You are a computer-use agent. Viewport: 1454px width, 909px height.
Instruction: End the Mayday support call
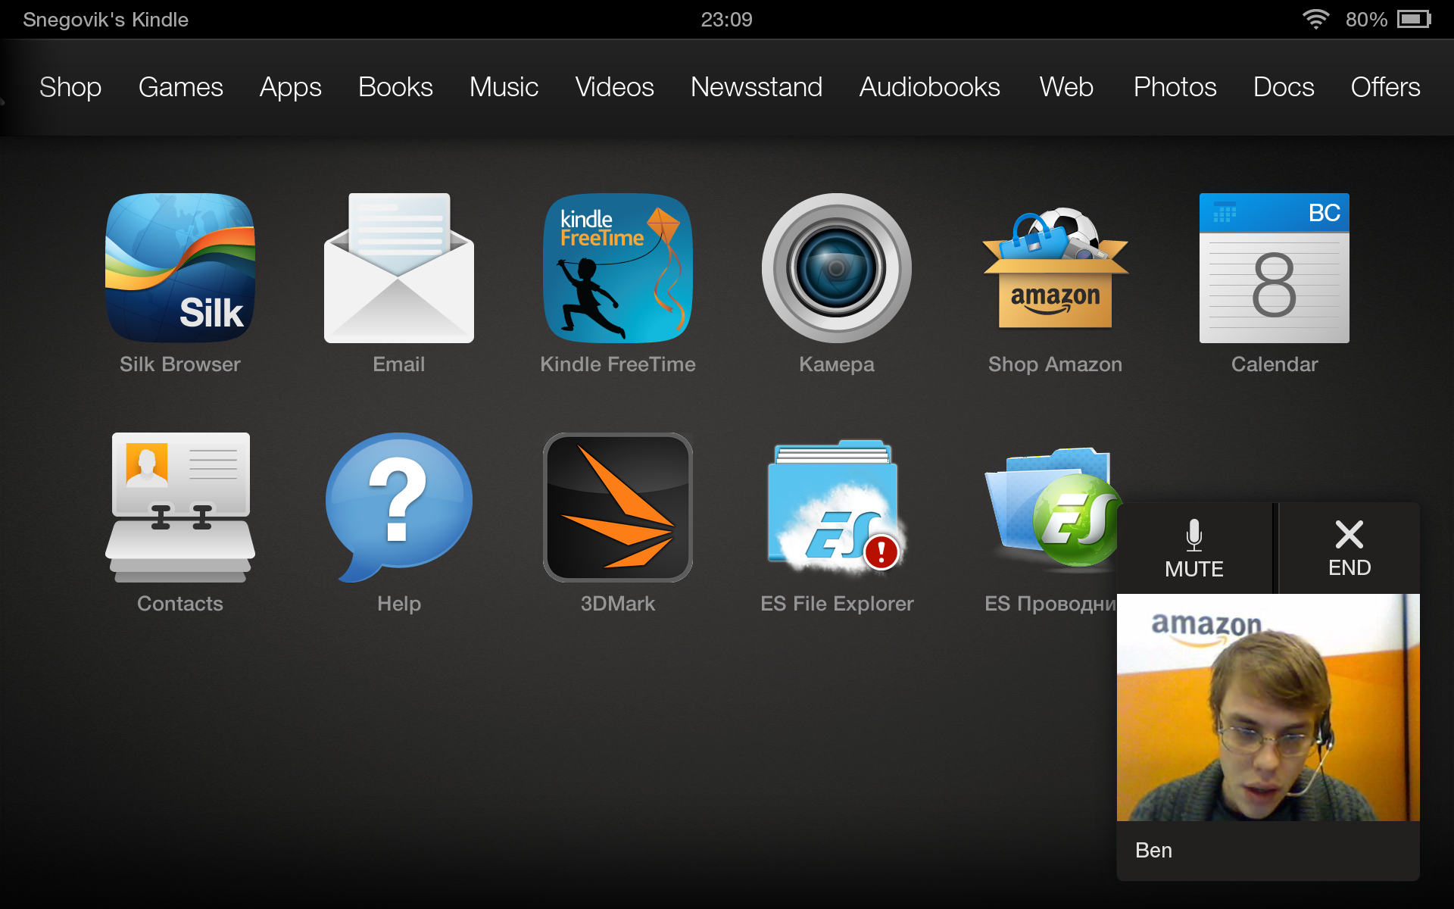(1349, 548)
